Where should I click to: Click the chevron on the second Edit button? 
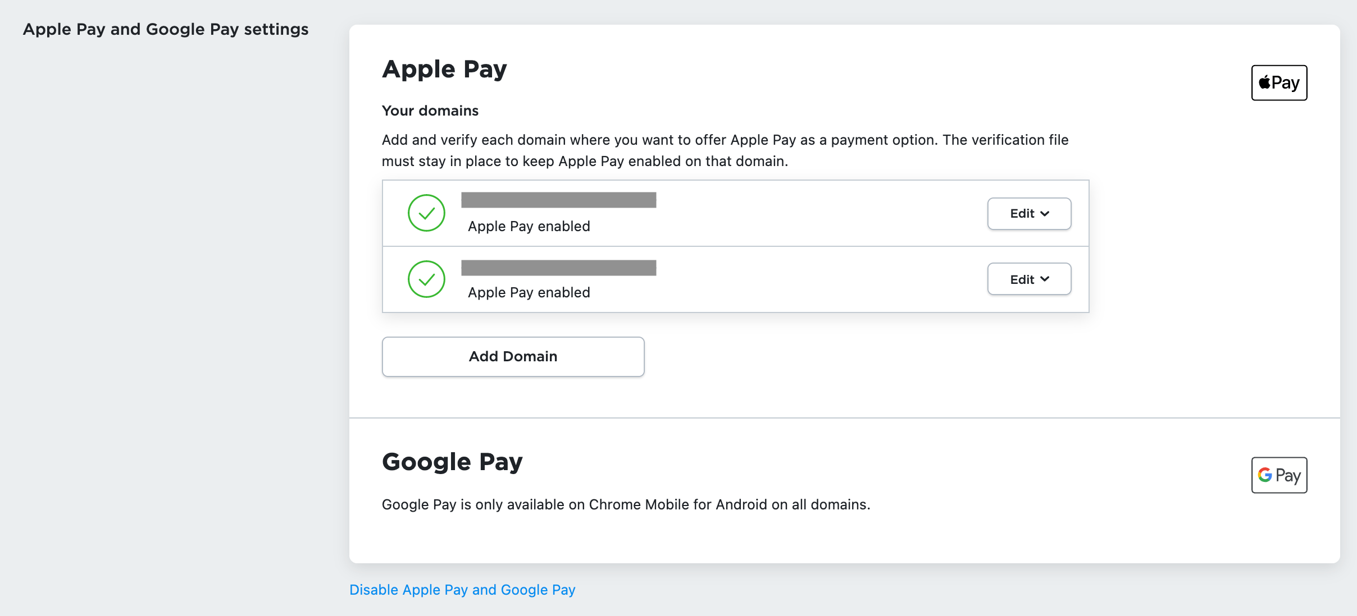(x=1045, y=279)
